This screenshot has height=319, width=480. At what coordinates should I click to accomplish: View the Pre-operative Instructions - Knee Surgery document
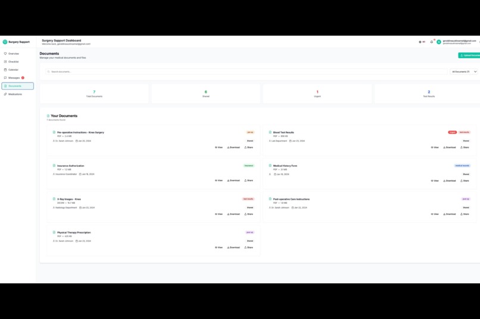coord(219,147)
